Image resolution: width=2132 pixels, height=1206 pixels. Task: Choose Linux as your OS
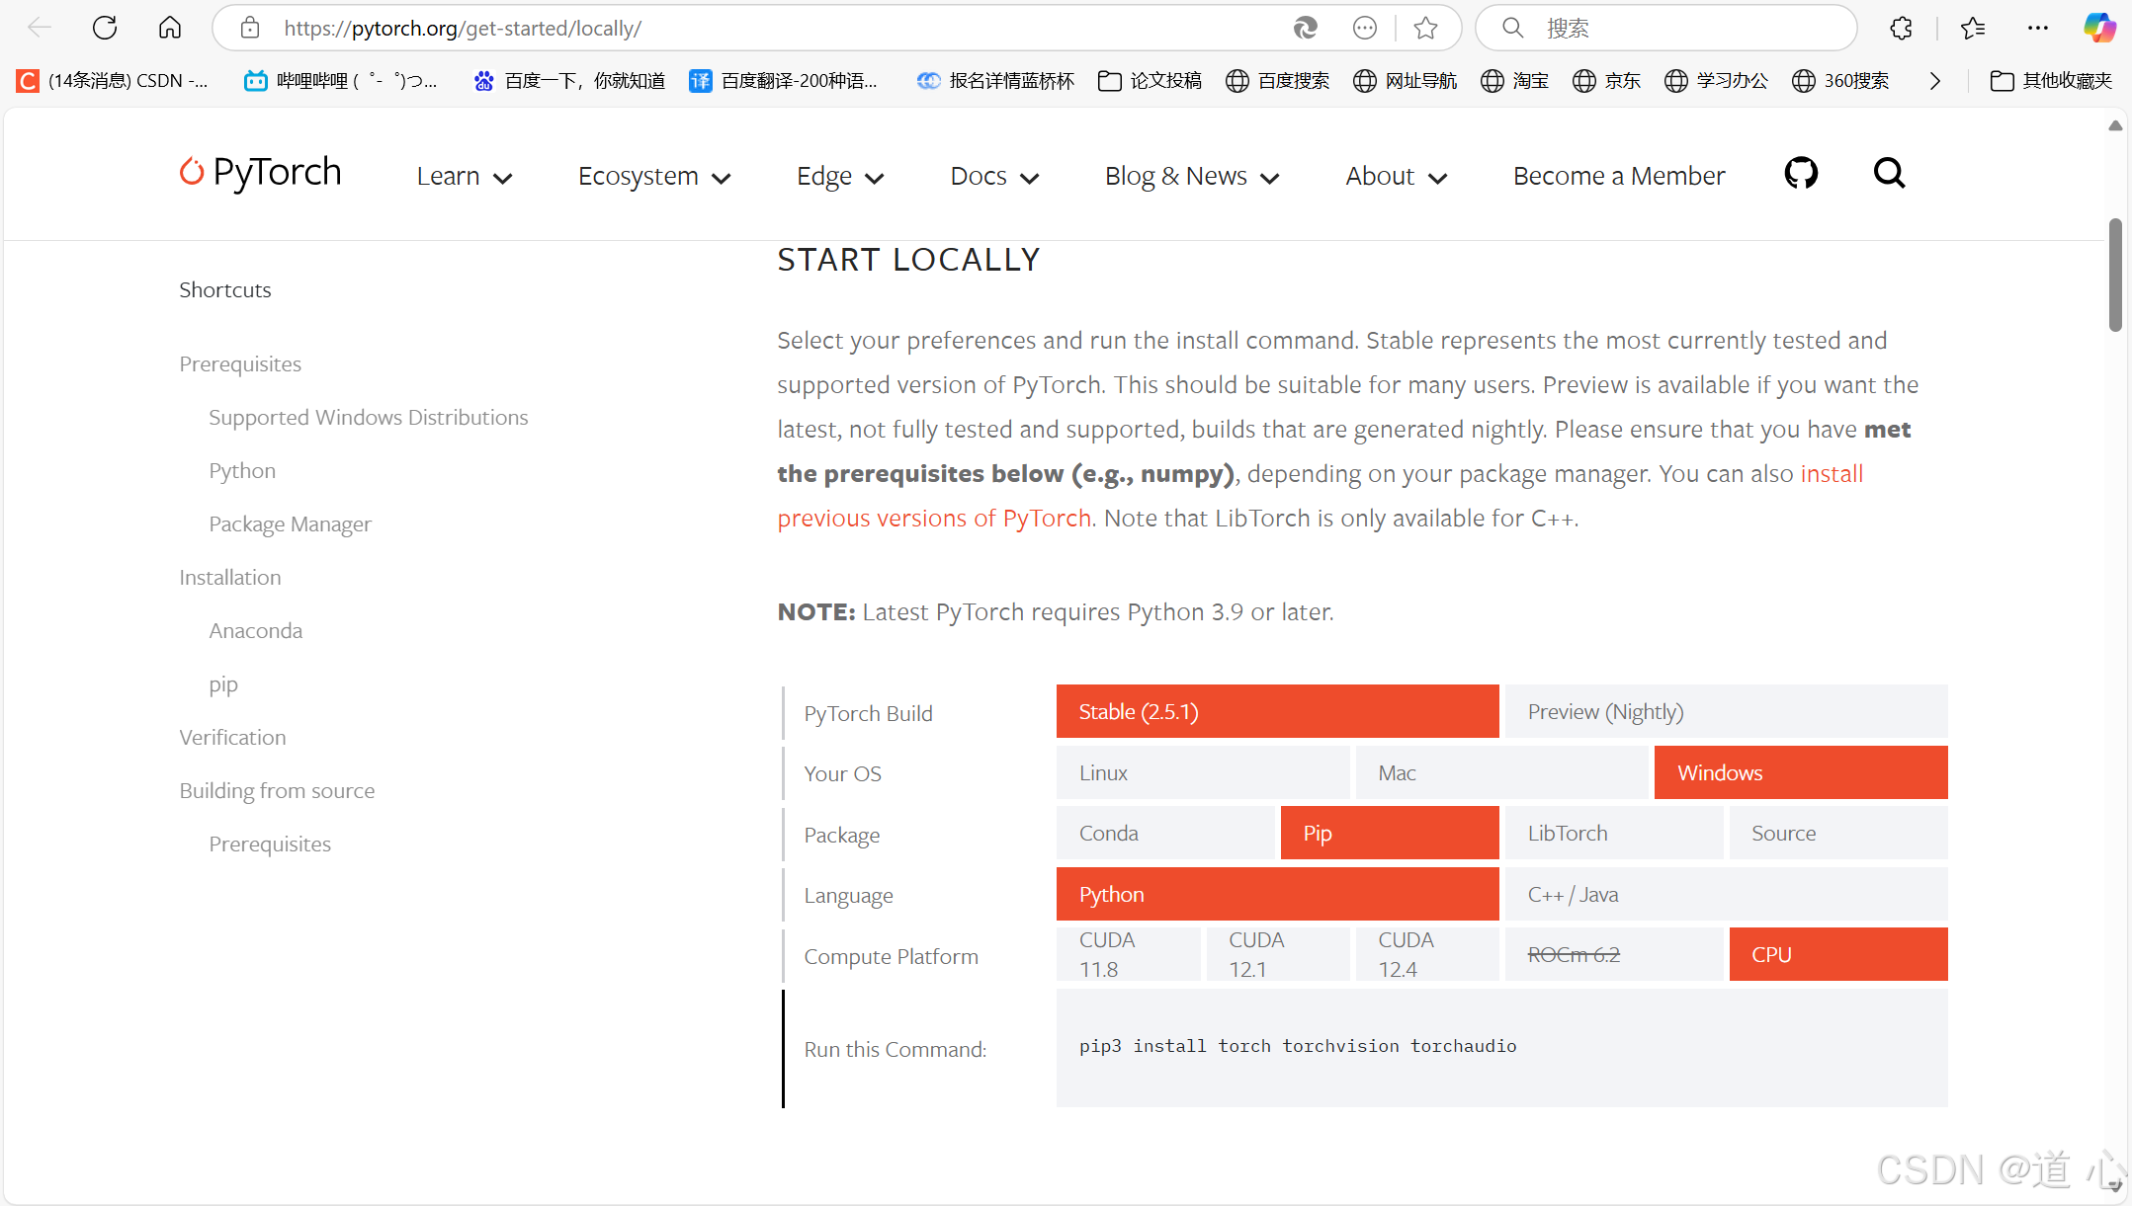[1202, 772]
